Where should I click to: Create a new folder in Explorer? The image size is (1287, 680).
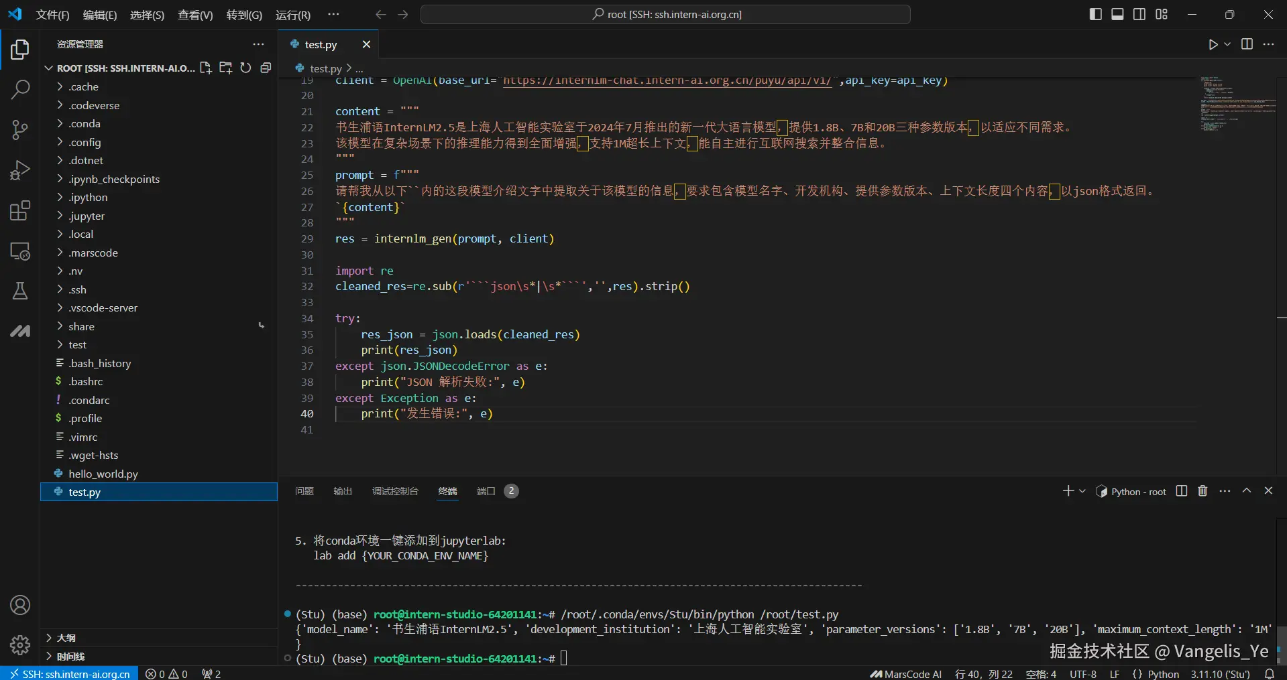tap(226, 68)
